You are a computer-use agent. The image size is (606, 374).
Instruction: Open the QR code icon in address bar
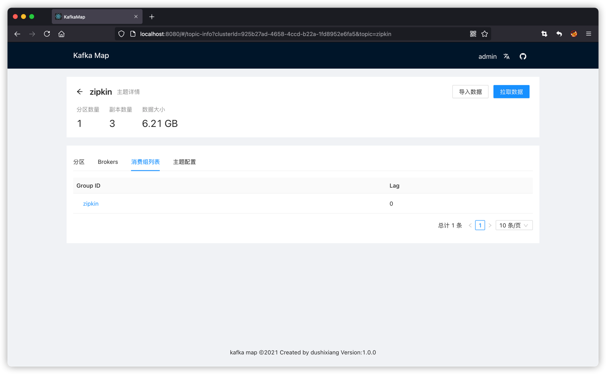tap(473, 34)
